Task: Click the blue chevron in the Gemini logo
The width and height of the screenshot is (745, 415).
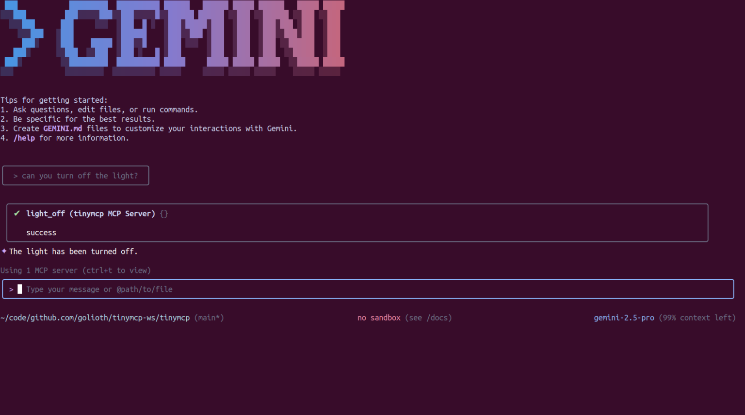Action: pyautogui.click(x=22, y=34)
